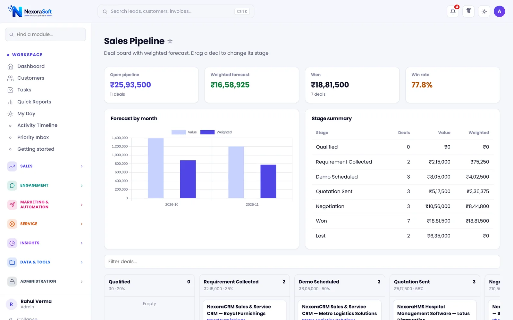The height and width of the screenshot is (320, 513).
Task: Click the Tasks checkbox icon
Action: 10,90
